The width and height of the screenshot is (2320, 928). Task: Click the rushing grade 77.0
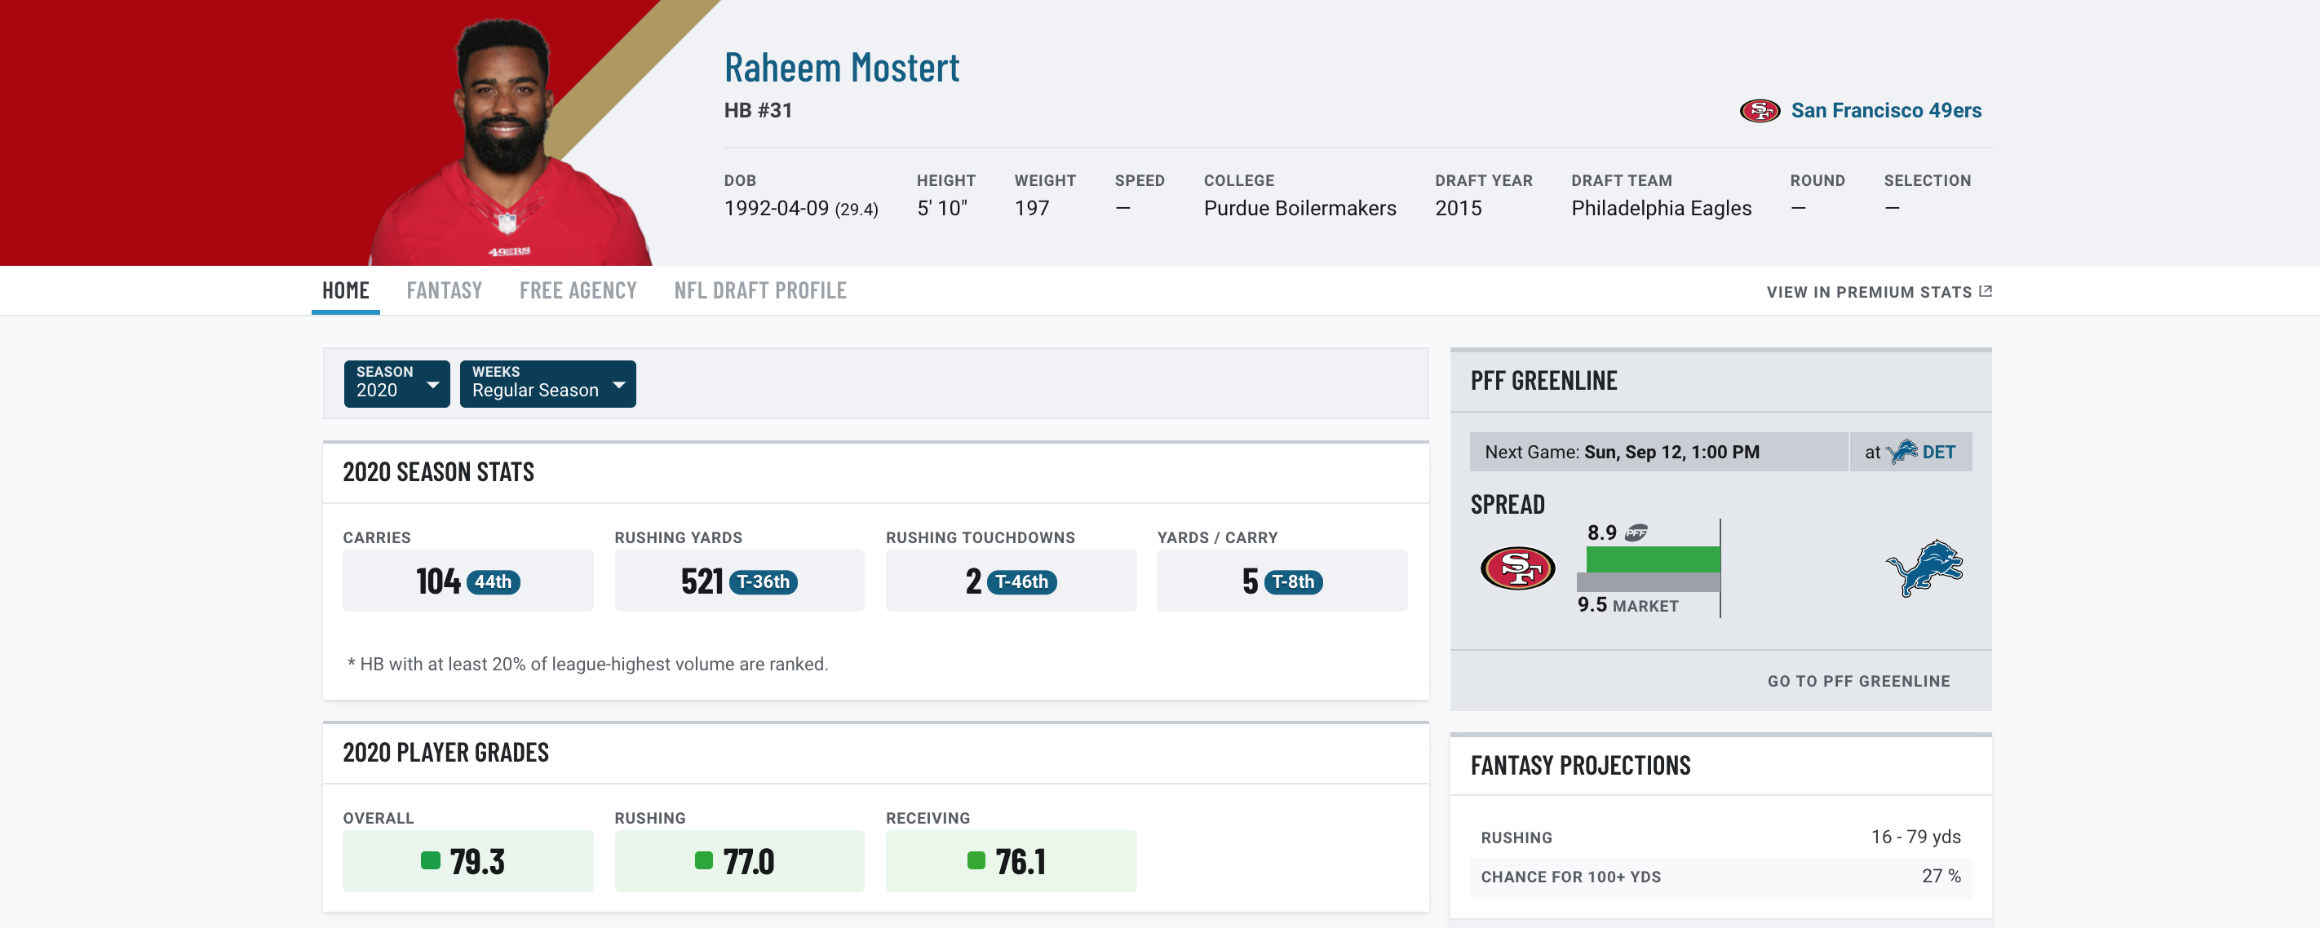[x=748, y=861]
